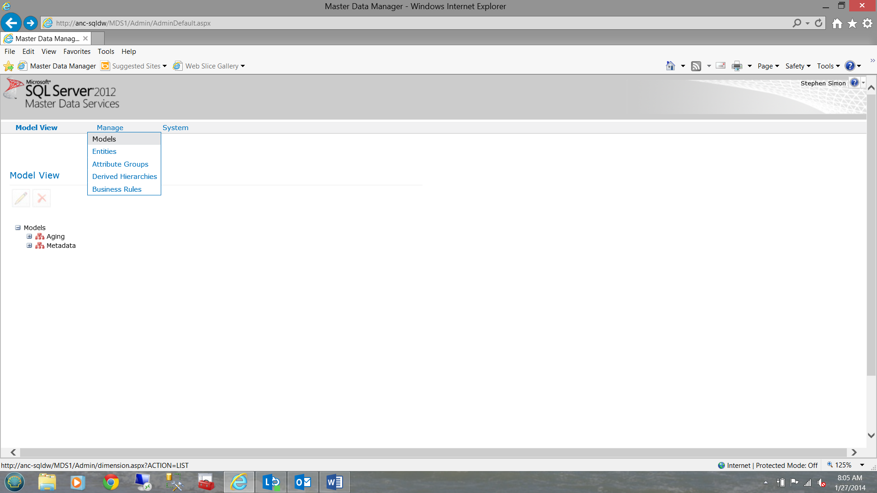Screen dimensions: 877x493
Task: Click the blue help icon beside Stephen Simon
Action: click(854, 83)
